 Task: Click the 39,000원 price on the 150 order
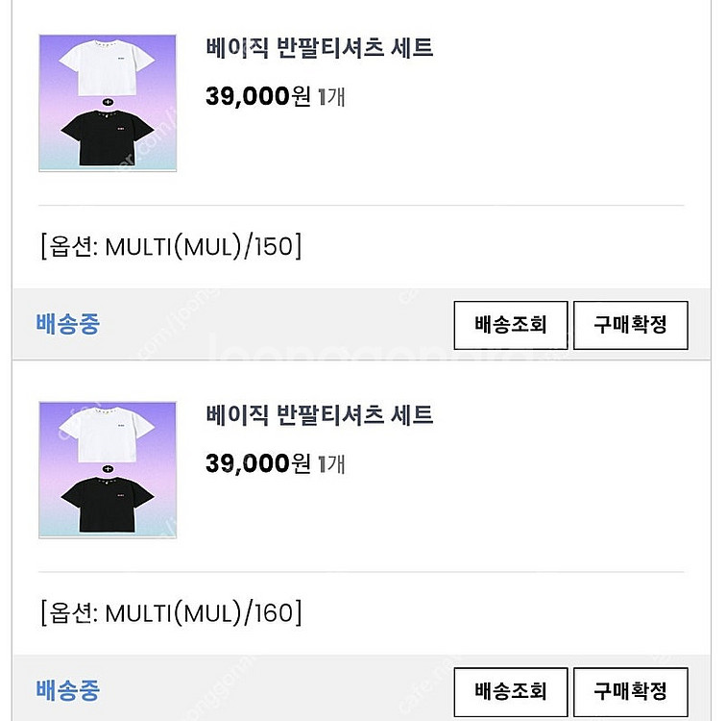click(258, 96)
